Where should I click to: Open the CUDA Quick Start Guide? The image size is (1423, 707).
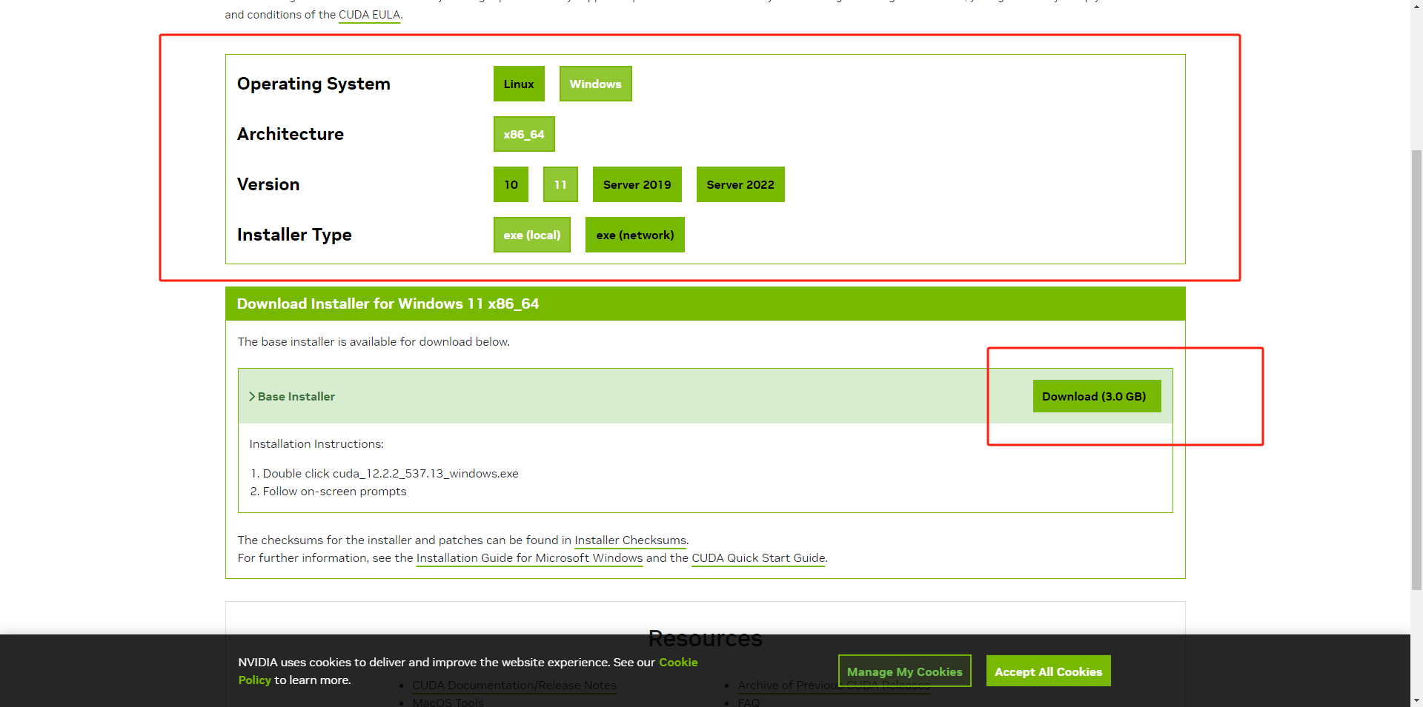[x=758, y=558]
